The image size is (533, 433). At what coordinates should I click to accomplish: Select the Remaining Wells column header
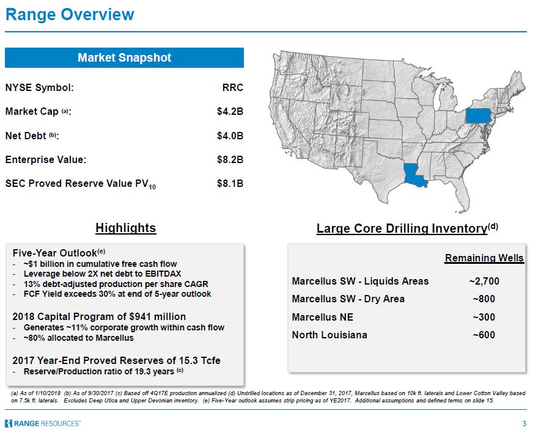483,258
